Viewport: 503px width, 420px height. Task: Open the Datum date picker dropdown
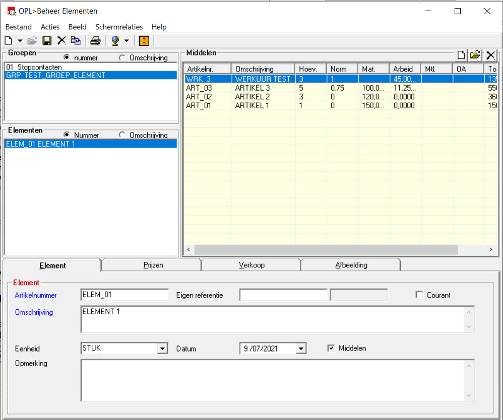click(301, 348)
